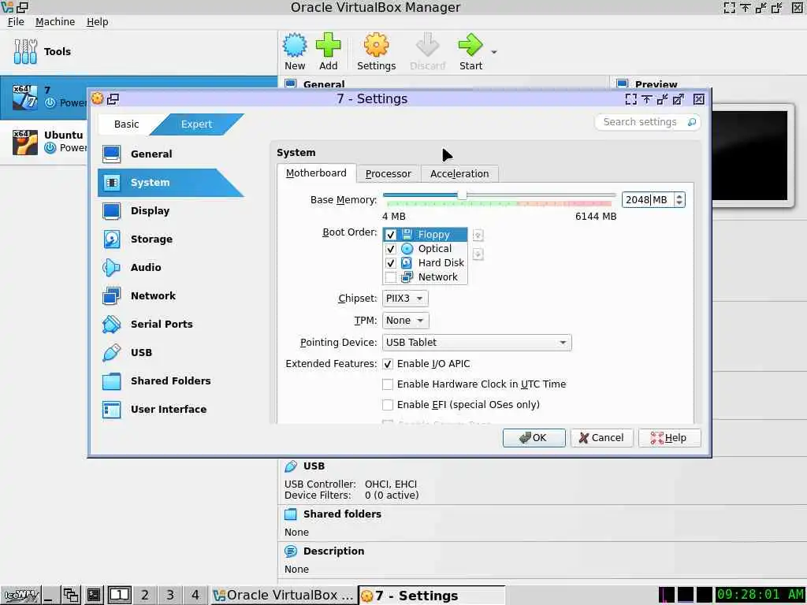Switch to workspace 4 in the taskbar
807x605 pixels.
[195, 596]
